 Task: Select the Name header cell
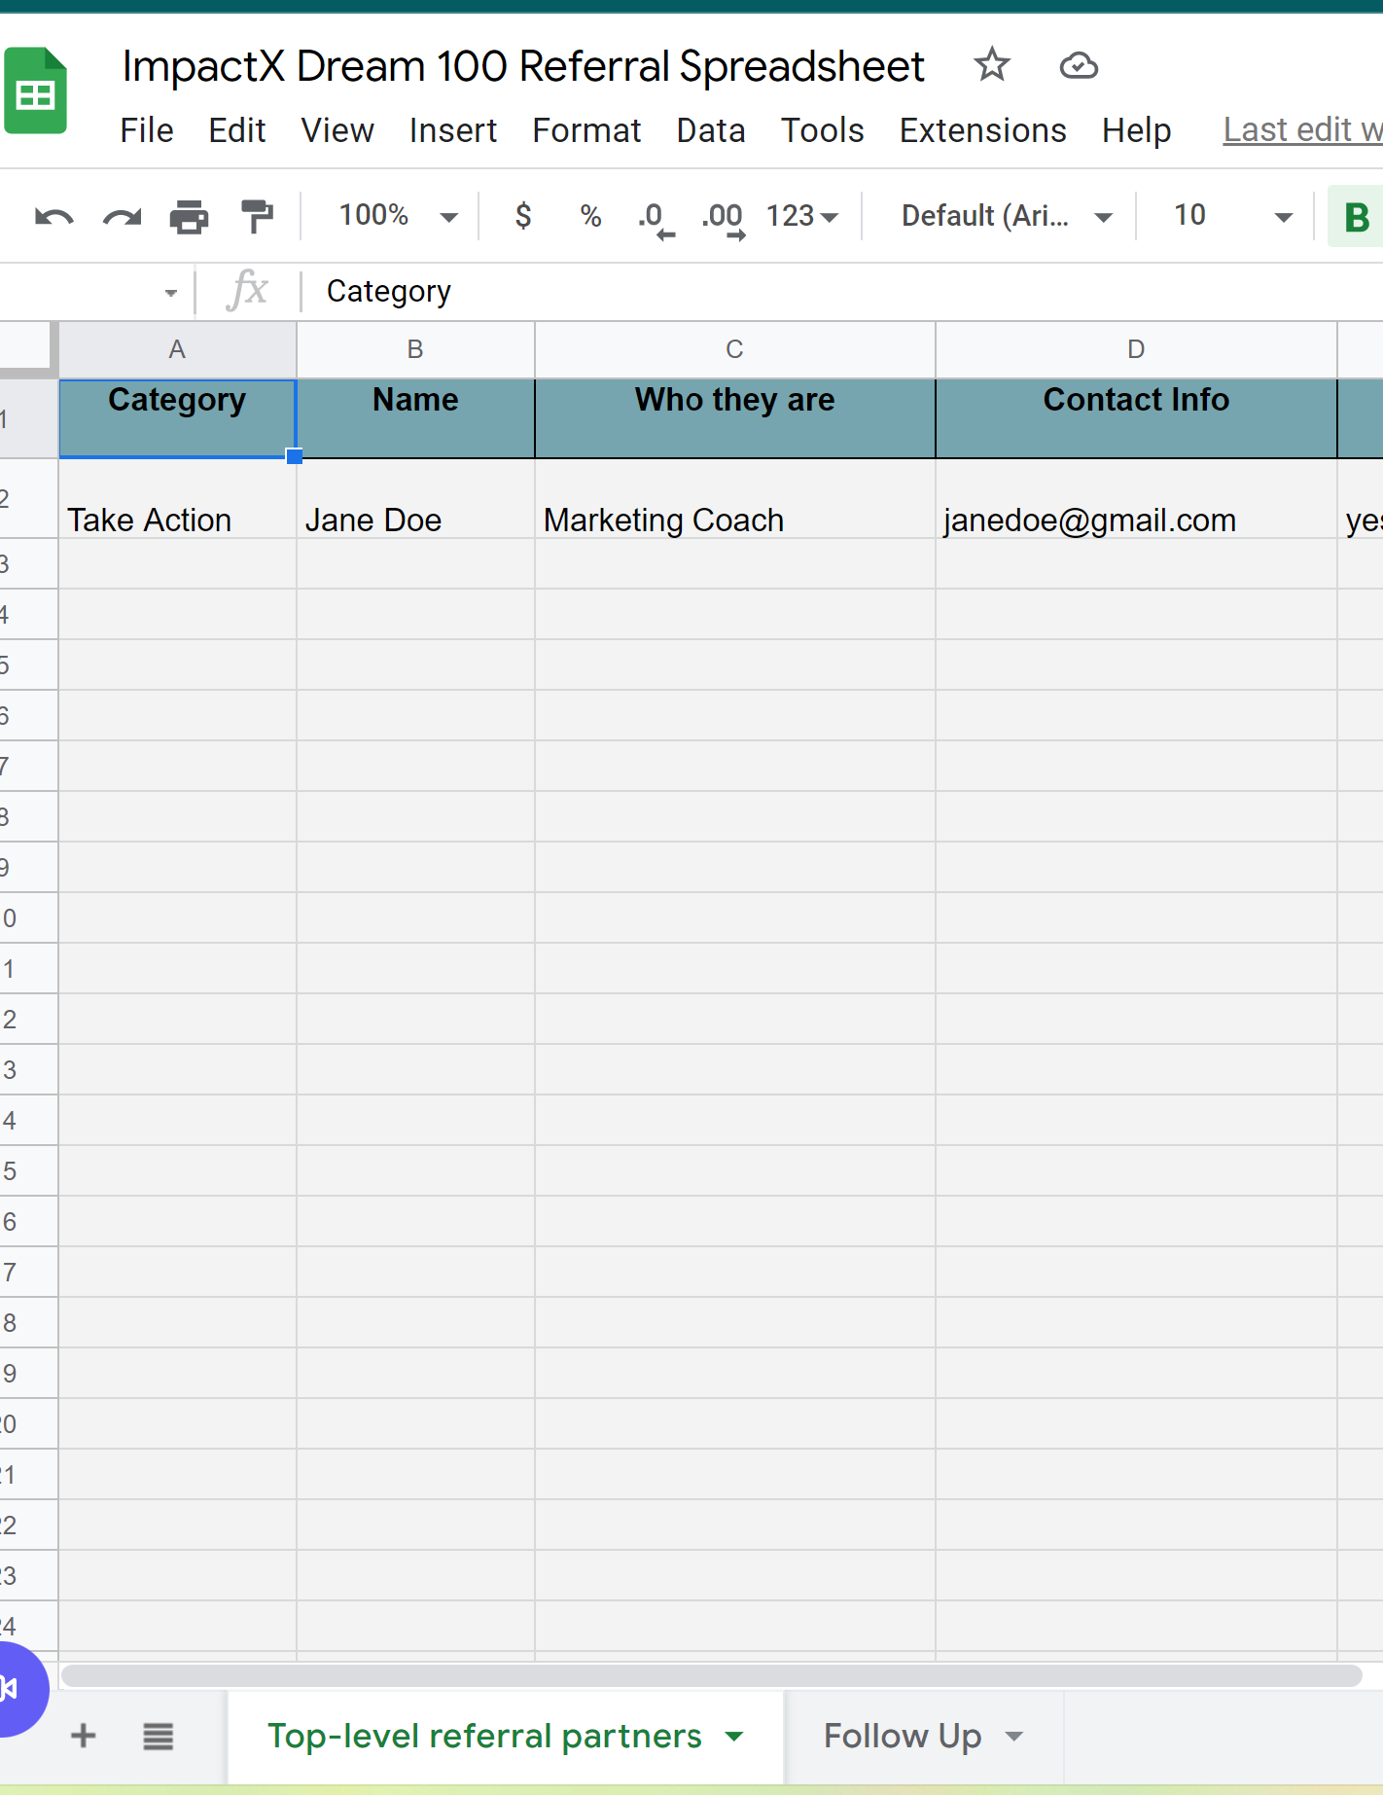point(415,418)
